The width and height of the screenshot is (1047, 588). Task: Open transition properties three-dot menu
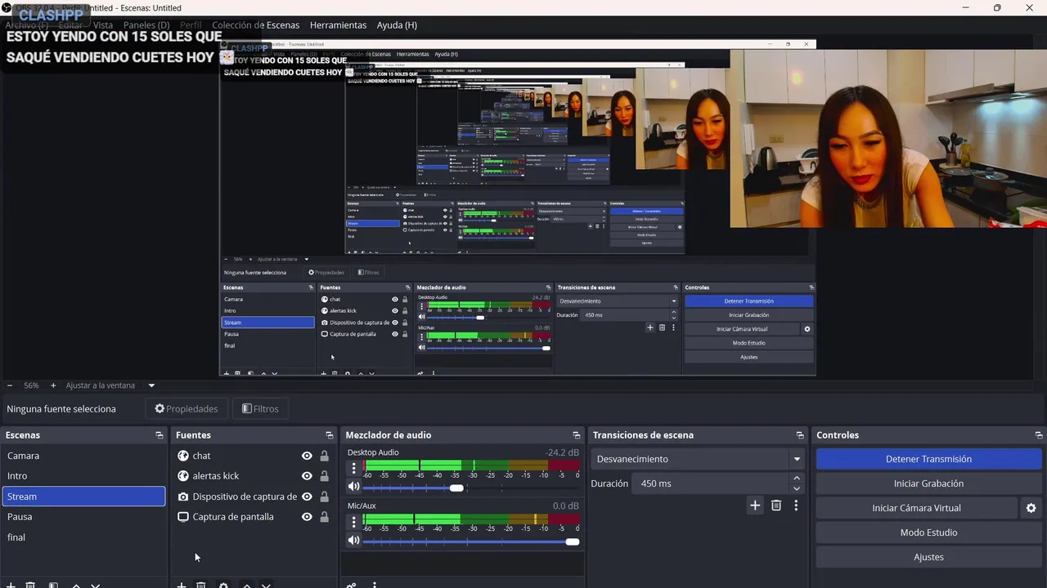[x=796, y=506]
